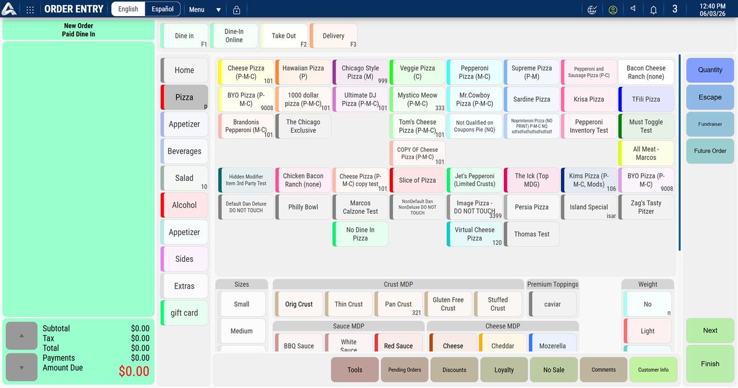Screen dimensions: 738x388
Task: Open the apps grid icon
Action: tap(30, 10)
